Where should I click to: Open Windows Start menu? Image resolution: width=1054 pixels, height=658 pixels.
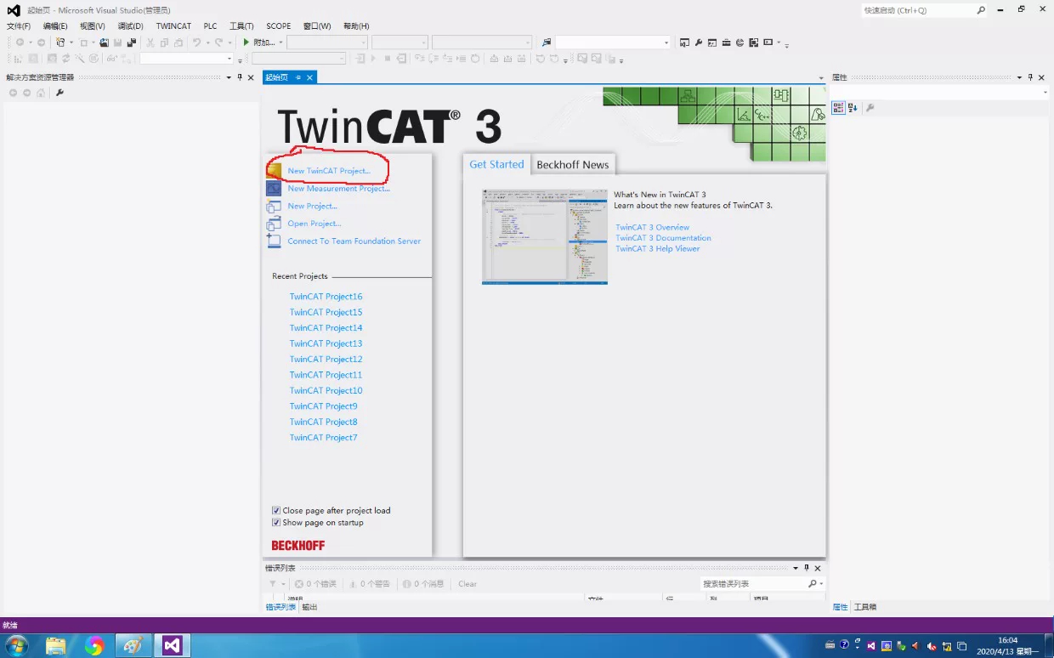point(16,645)
